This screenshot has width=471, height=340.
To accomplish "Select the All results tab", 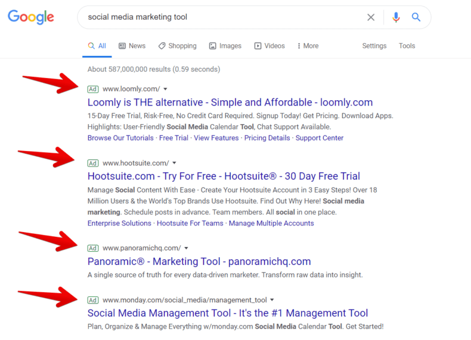I will (97, 46).
